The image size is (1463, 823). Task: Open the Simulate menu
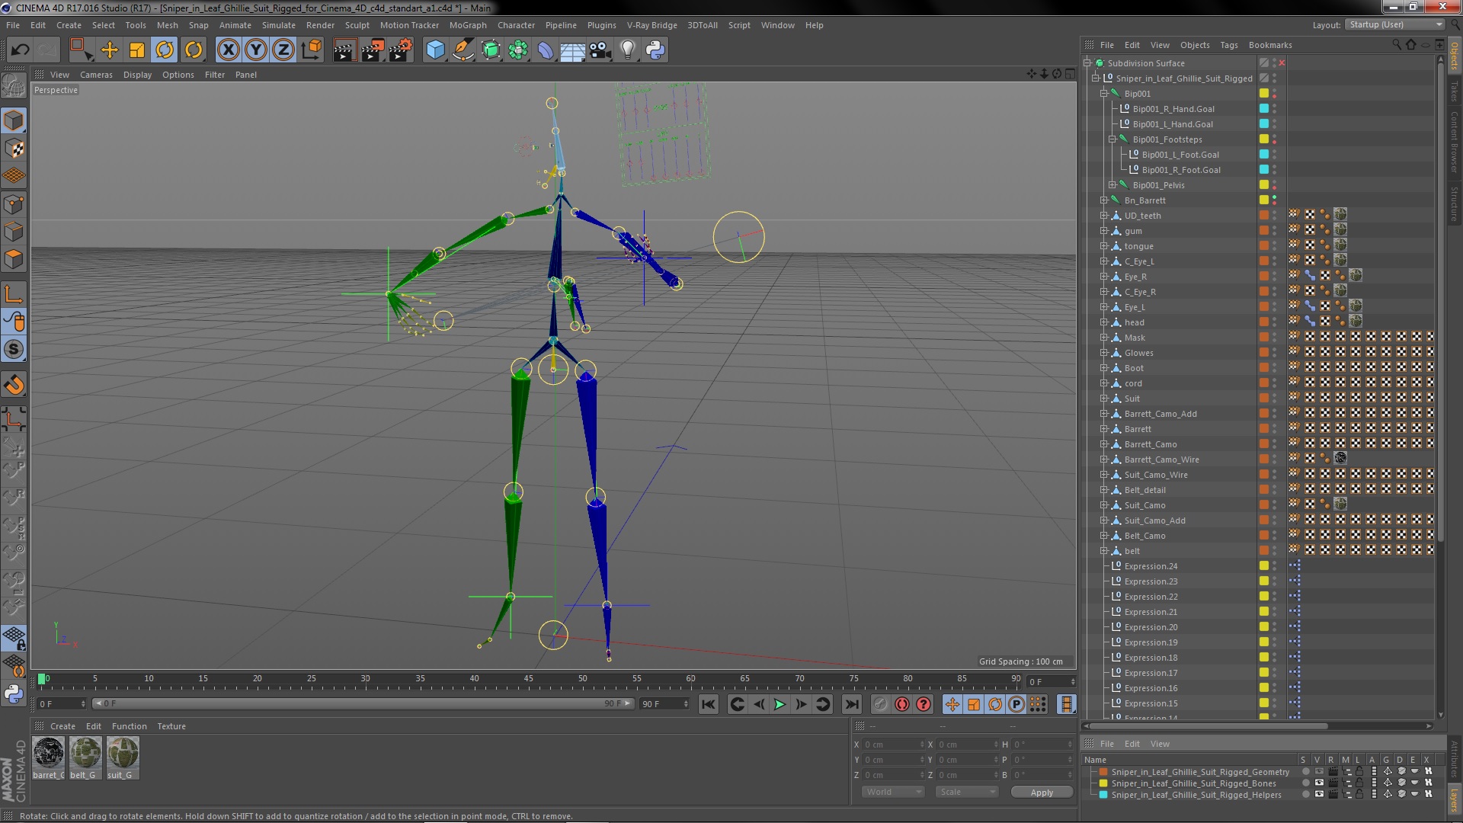click(278, 25)
